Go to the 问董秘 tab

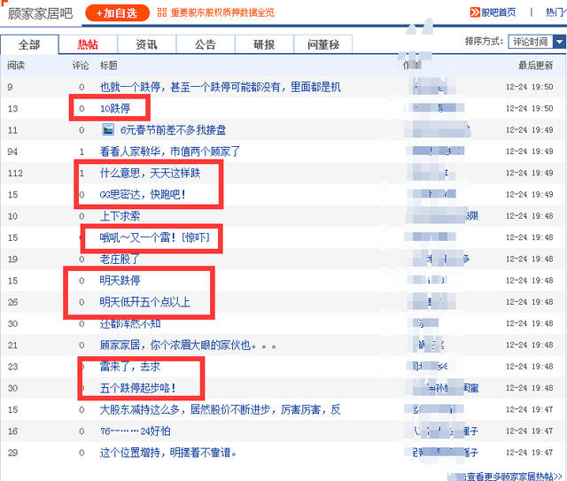(x=322, y=44)
